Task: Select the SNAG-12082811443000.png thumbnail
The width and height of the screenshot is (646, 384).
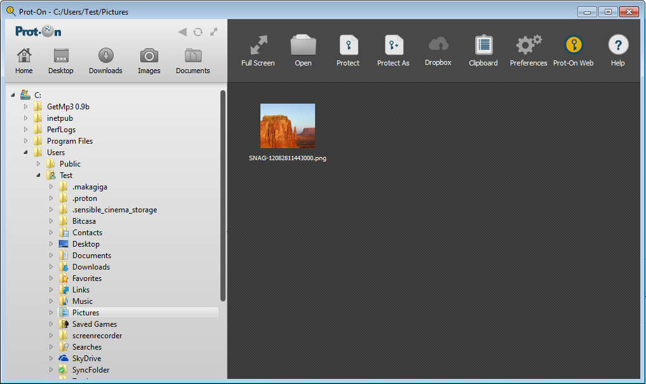Action: click(x=288, y=126)
